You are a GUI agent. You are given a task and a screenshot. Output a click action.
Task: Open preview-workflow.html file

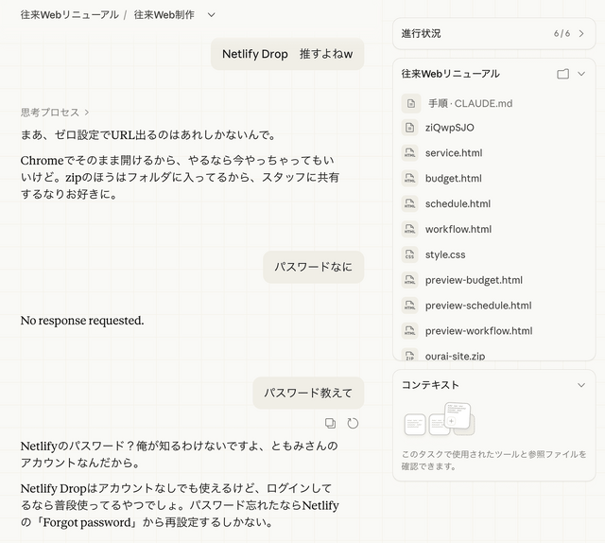478,331
